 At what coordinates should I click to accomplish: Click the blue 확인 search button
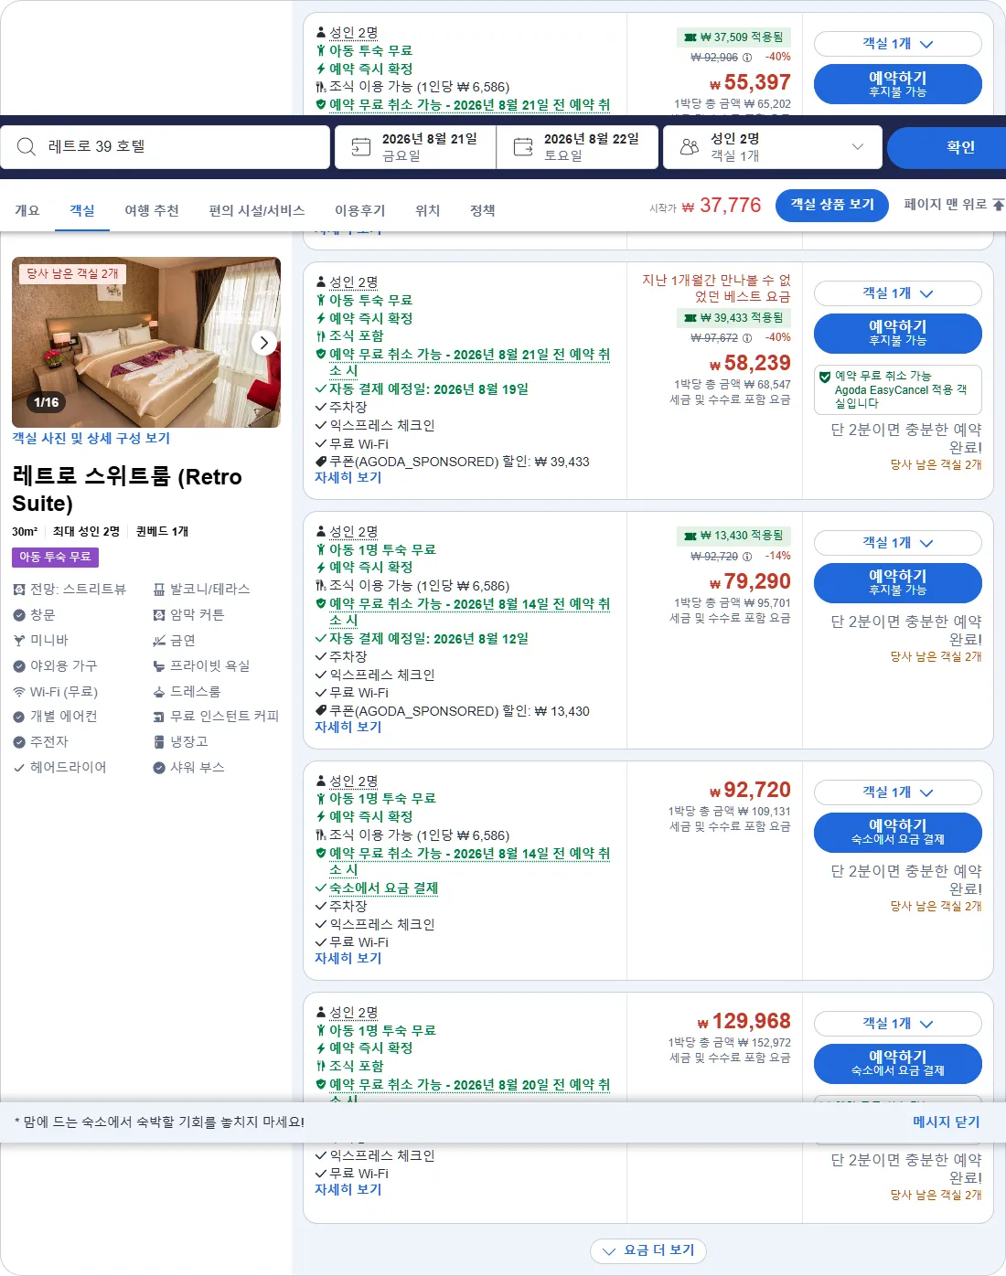[947, 147]
